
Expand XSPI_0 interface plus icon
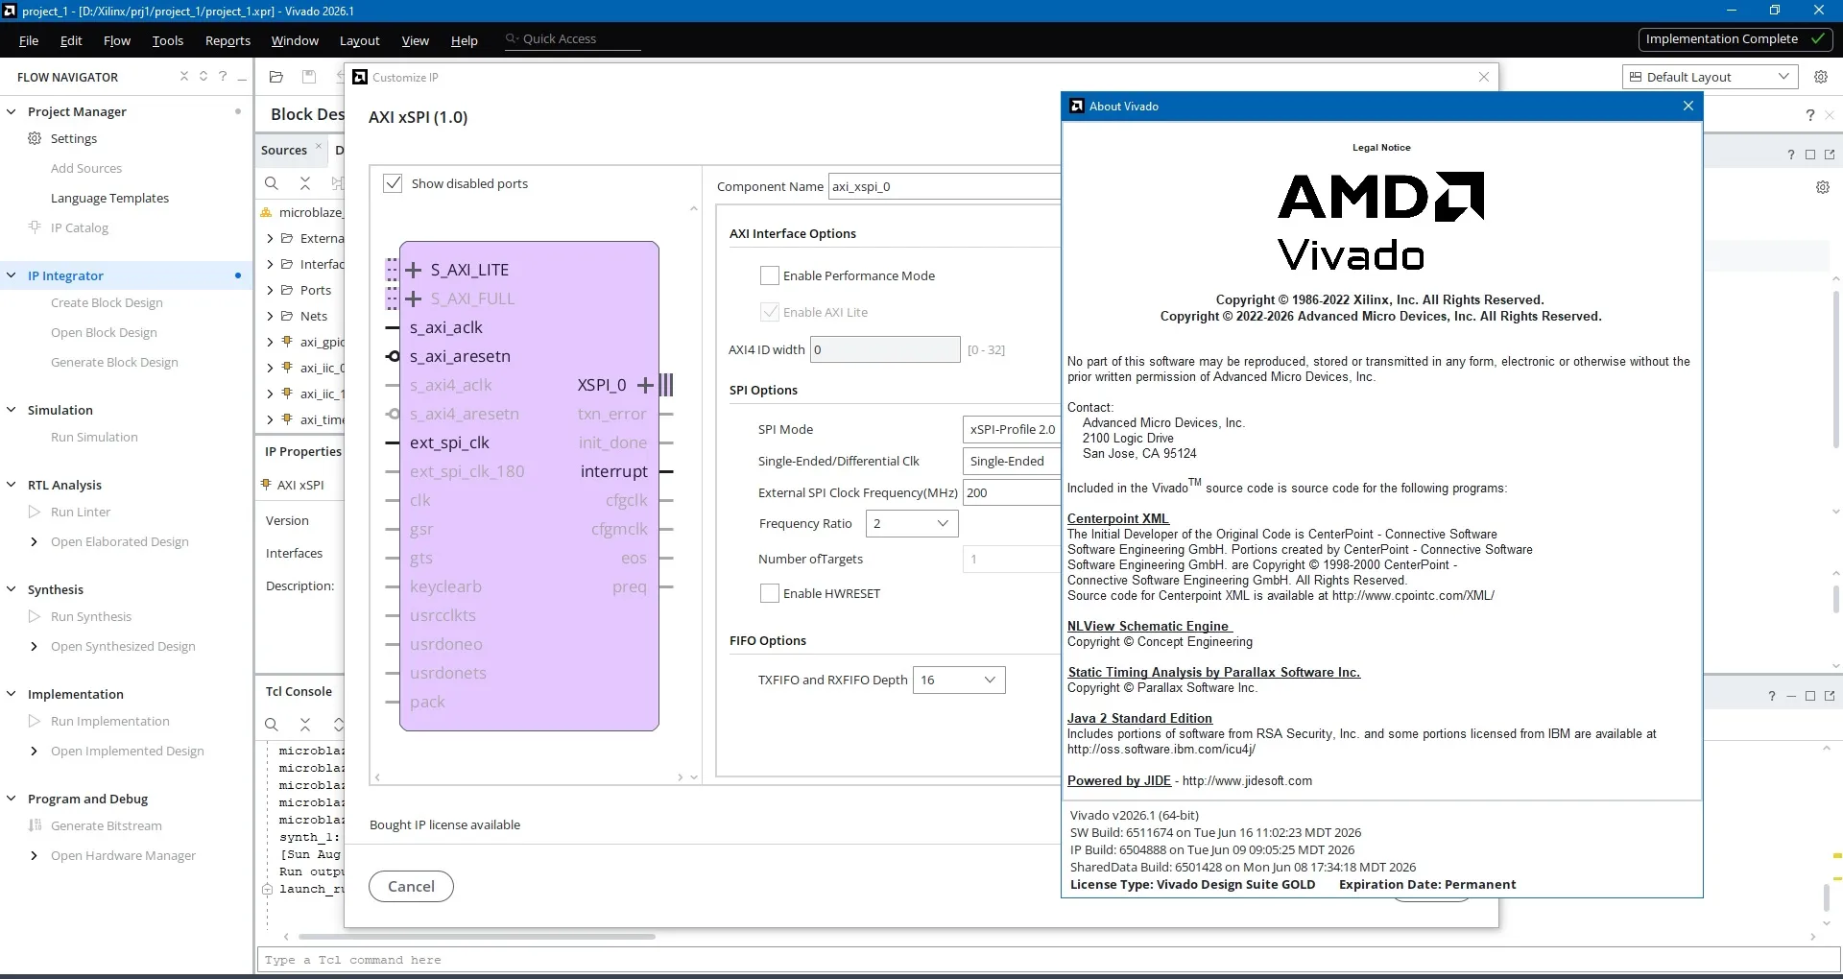pos(645,385)
